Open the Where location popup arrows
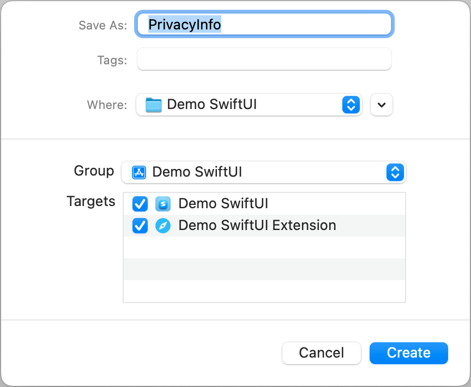 (351, 105)
